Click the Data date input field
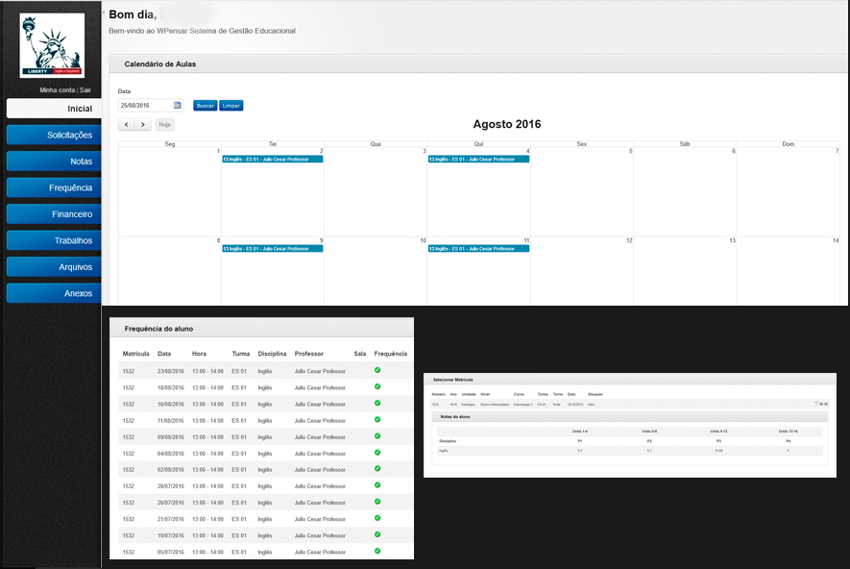Image resolution: width=850 pixels, height=569 pixels. [x=144, y=106]
